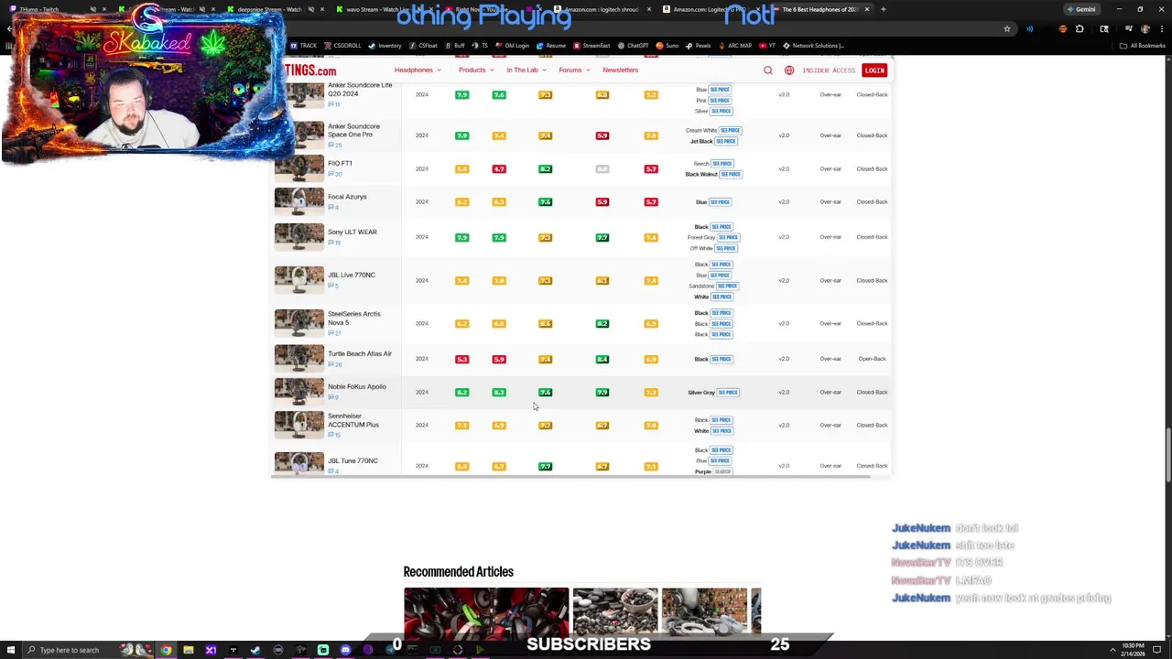Open the StreamEast bookmark
The height and width of the screenshot is (659, 1172).
pos(591,46)
